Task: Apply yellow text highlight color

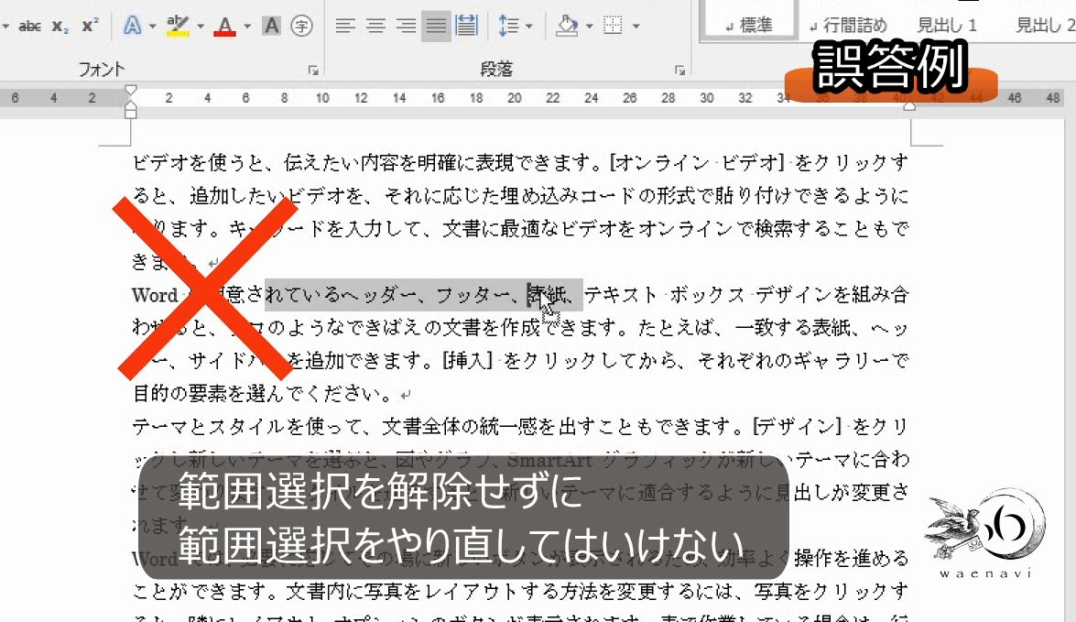Action: 178,26
